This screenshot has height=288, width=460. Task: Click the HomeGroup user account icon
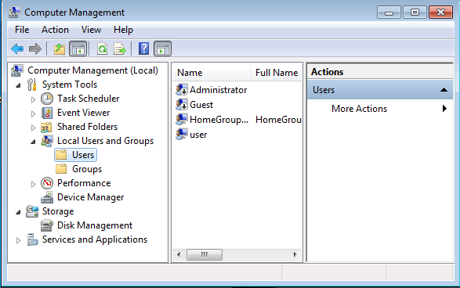pos(182,120)
